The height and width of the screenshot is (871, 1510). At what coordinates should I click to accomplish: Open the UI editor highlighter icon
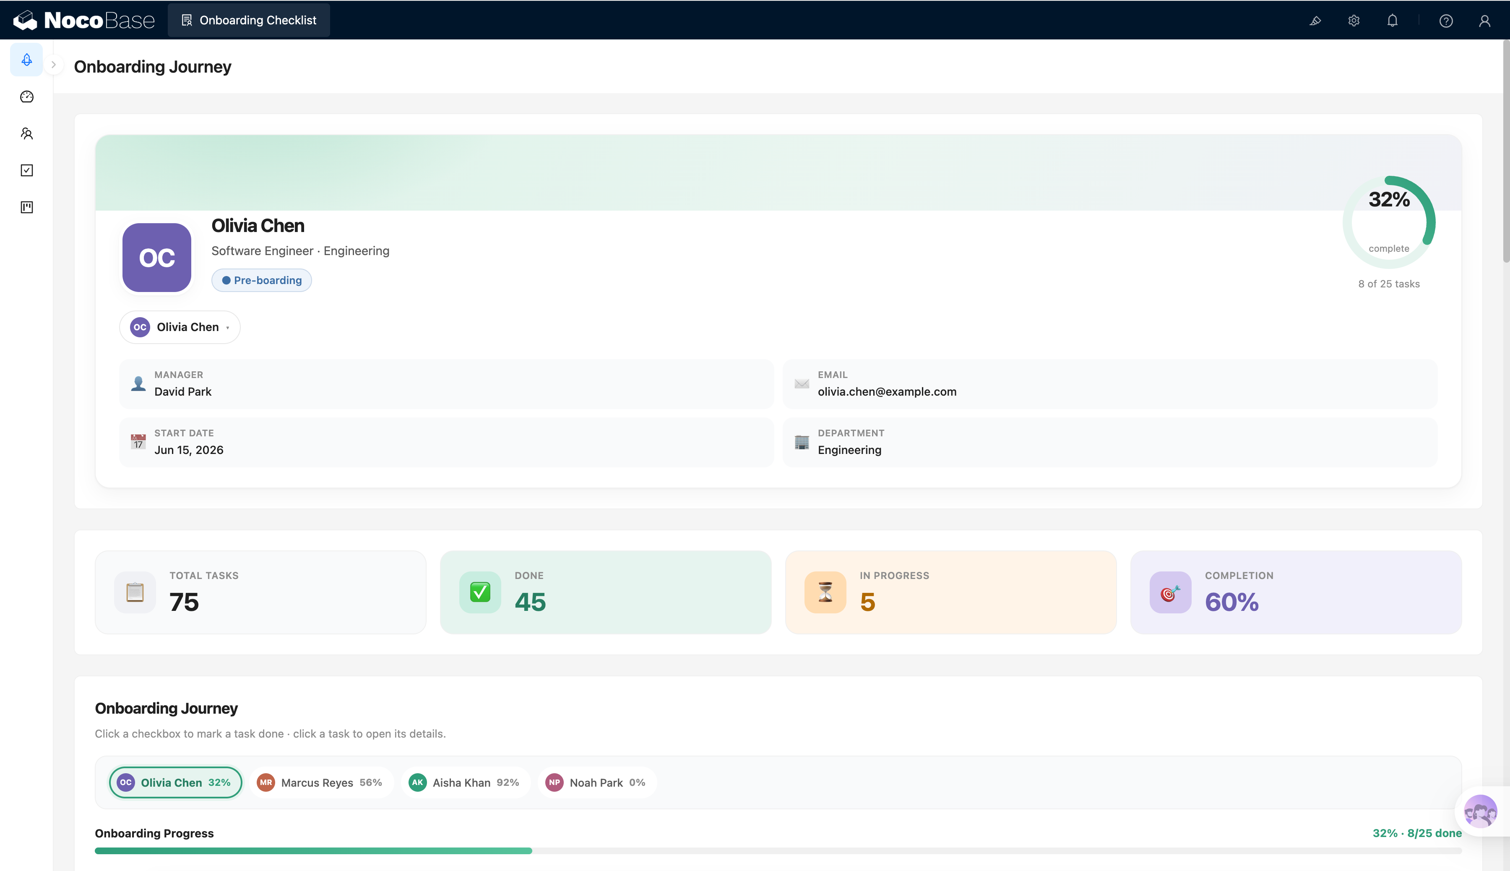coord(1315,21)
